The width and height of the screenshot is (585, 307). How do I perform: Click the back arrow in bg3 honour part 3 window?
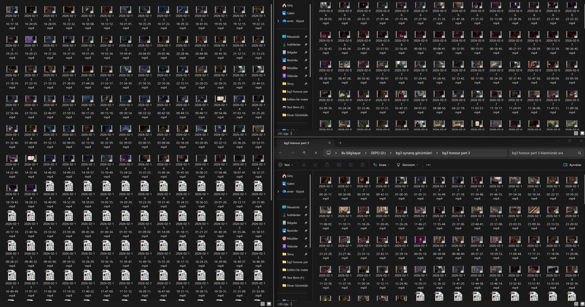[281, 153]
